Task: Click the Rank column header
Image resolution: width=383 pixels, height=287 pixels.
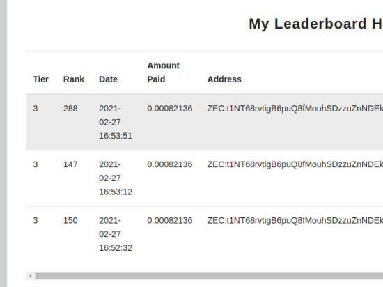Action: (x=74, y=79)
